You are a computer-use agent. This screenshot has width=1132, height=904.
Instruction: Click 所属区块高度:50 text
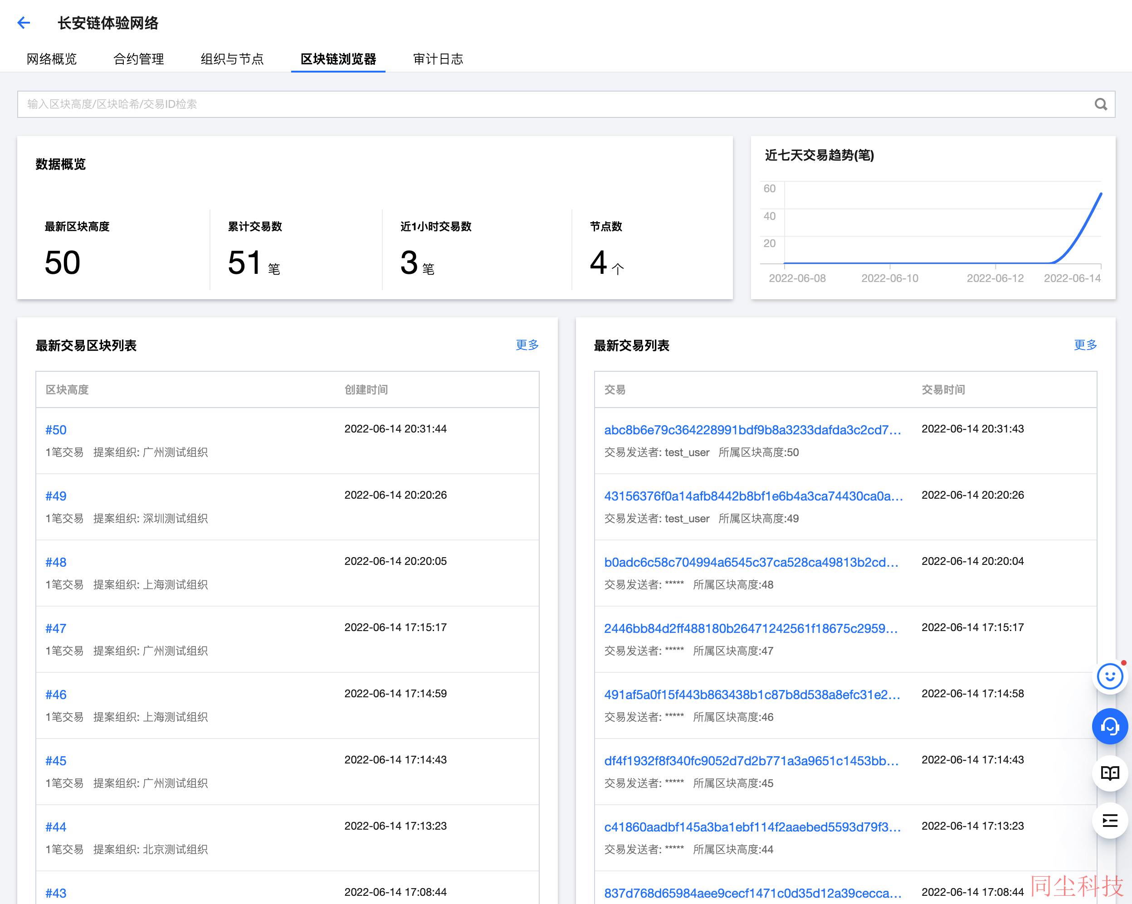click(759, 452)
